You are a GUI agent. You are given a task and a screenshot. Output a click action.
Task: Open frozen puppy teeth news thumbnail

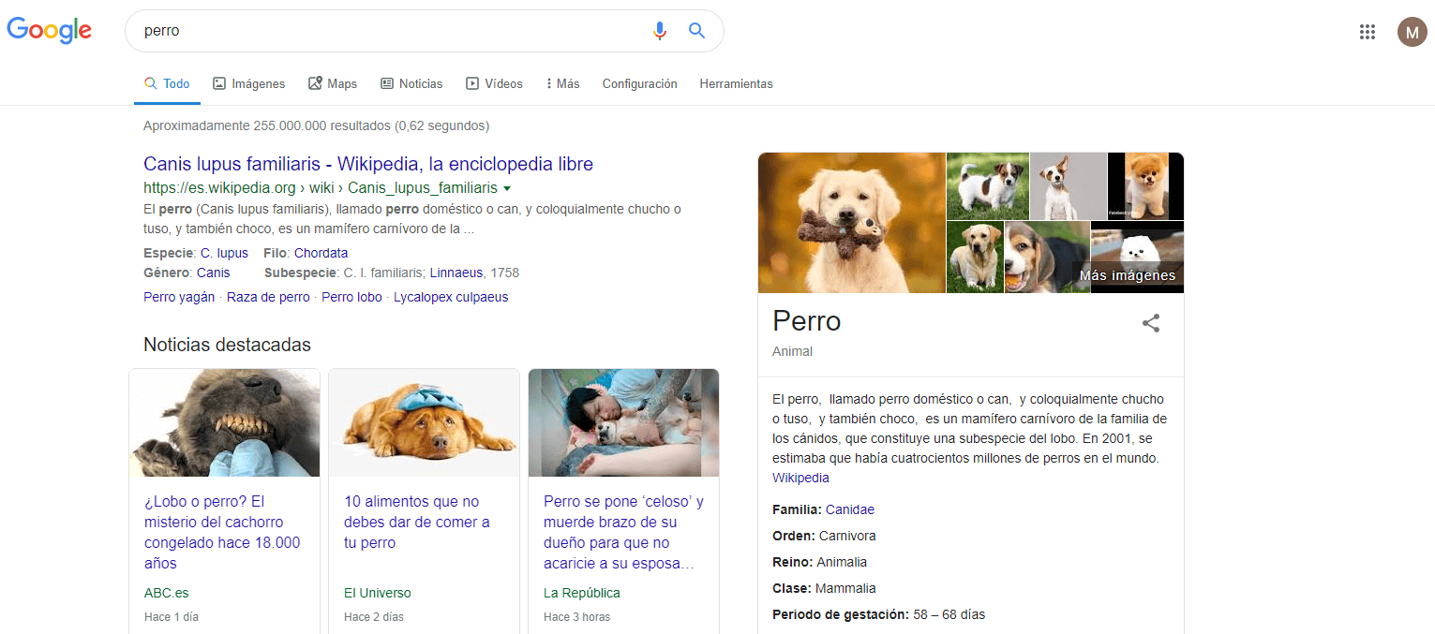pos(224,422)
